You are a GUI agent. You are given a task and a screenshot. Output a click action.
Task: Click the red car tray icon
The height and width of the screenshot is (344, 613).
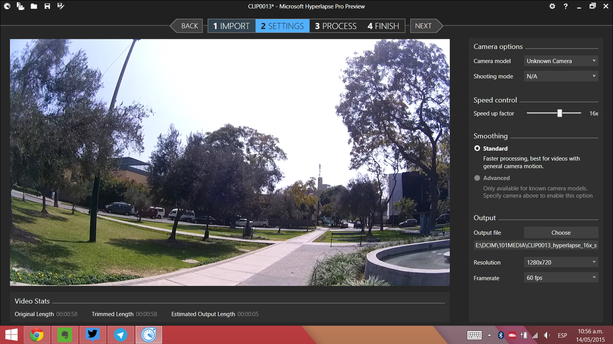coord(512,335)
